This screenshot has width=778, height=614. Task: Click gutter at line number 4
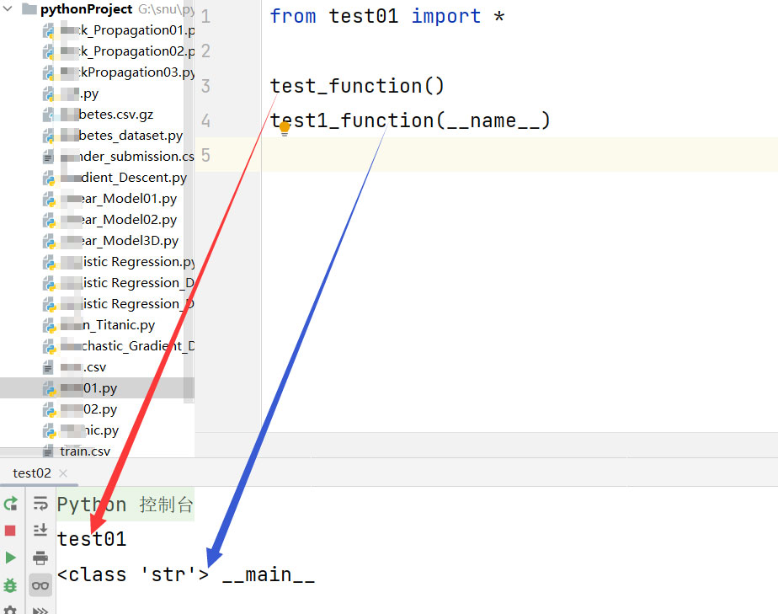pos(206,120)
